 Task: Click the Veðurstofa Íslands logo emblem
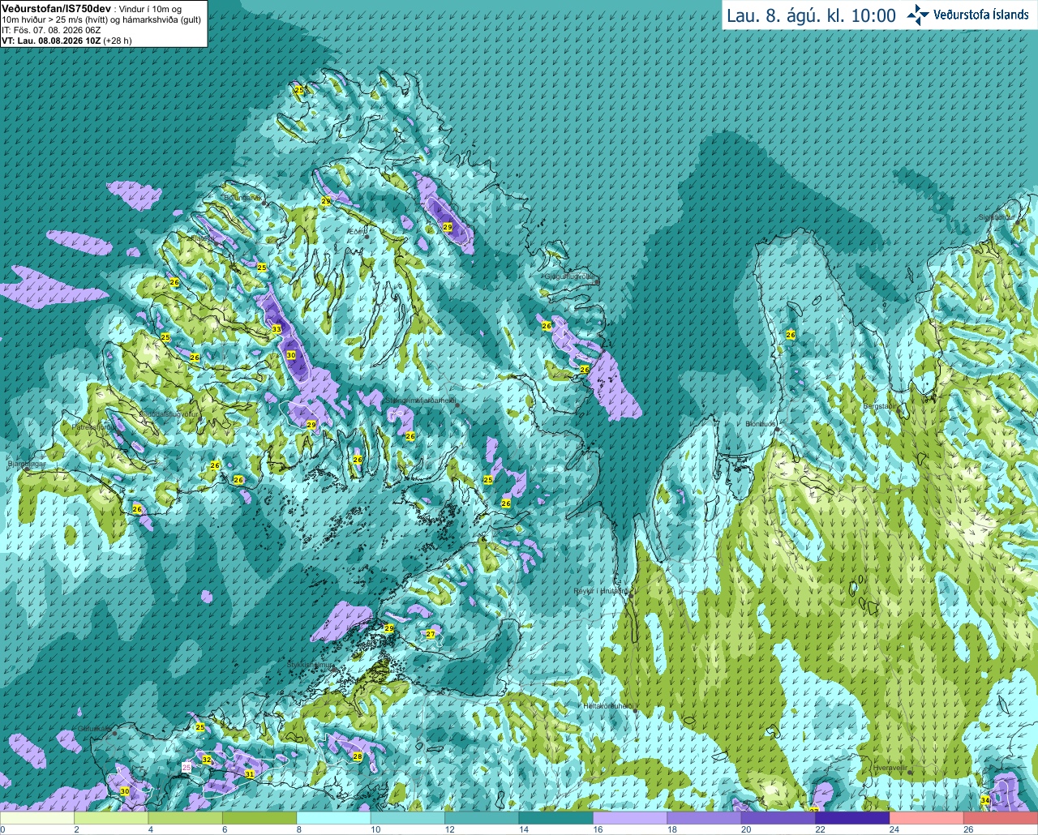(918, 15)
